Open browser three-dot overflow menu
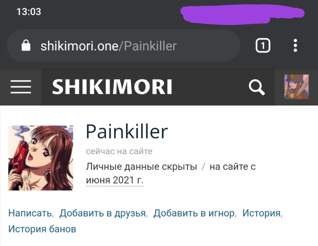 point(295,45)
